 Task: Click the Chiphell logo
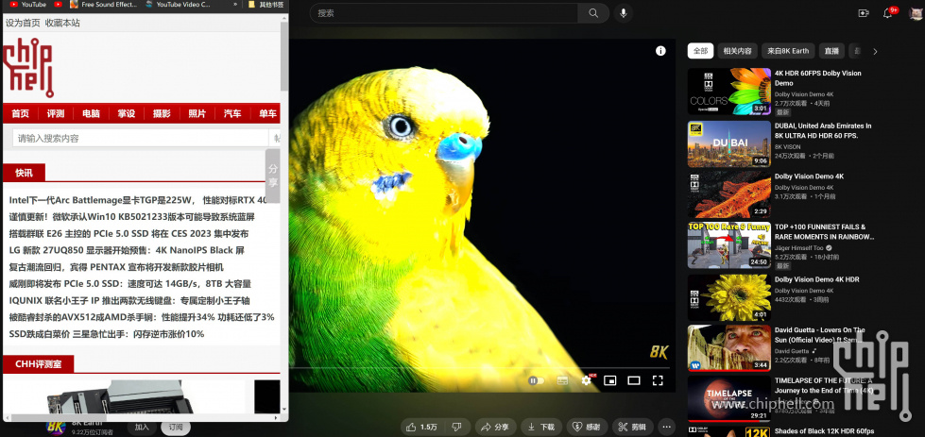pos(28,67)
